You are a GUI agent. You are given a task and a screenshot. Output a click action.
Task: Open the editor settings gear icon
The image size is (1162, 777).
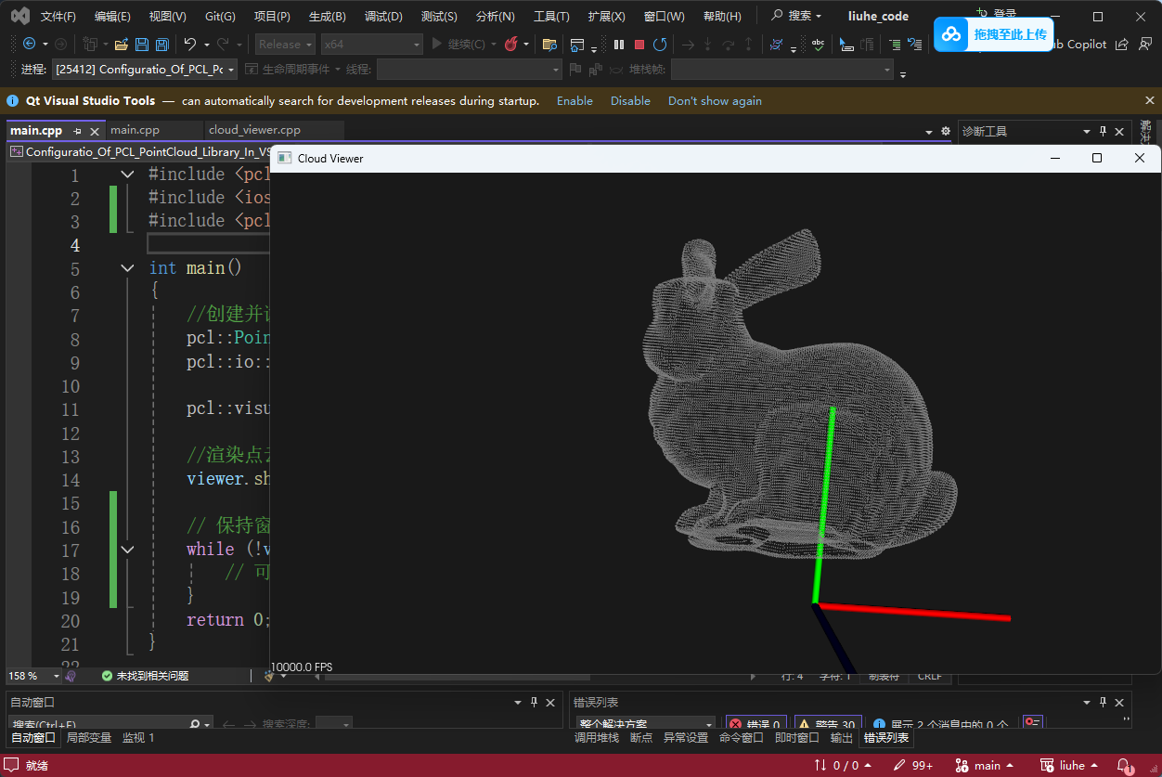click(x=946, y=132)
